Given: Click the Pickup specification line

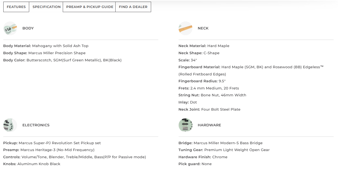Looking at the screenshot, I should click(52, 143).
